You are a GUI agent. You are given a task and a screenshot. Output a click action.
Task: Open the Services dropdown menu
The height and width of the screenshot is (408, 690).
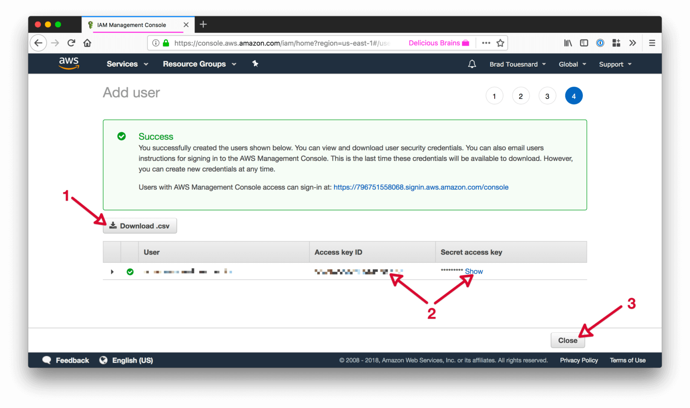coord(127,64)
